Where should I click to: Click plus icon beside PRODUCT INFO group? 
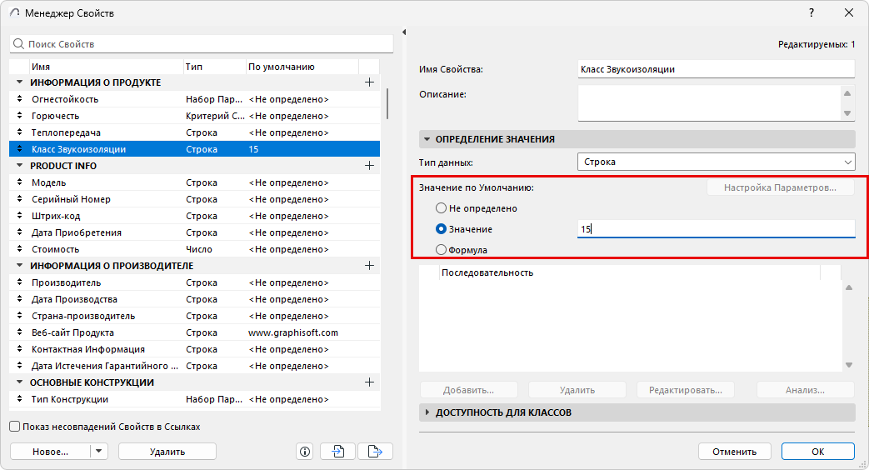(370, 166)
